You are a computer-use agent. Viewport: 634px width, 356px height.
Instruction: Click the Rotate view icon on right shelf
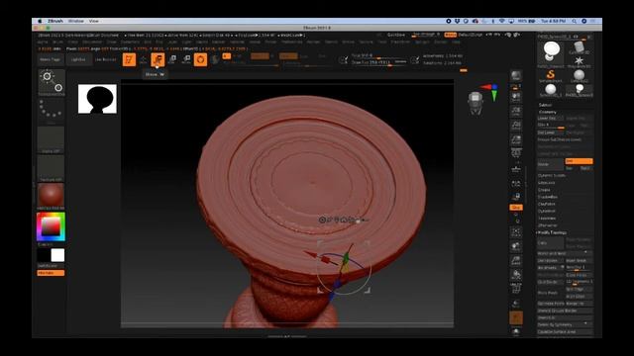point(516,275)
